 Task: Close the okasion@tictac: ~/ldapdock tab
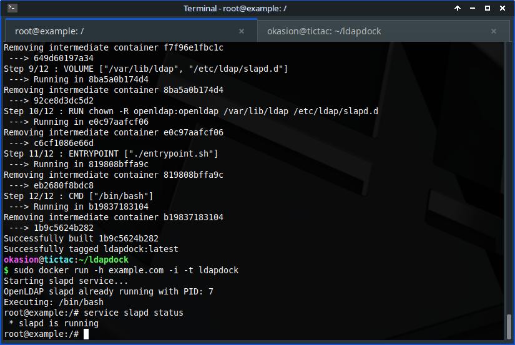(x=494, y=31)
